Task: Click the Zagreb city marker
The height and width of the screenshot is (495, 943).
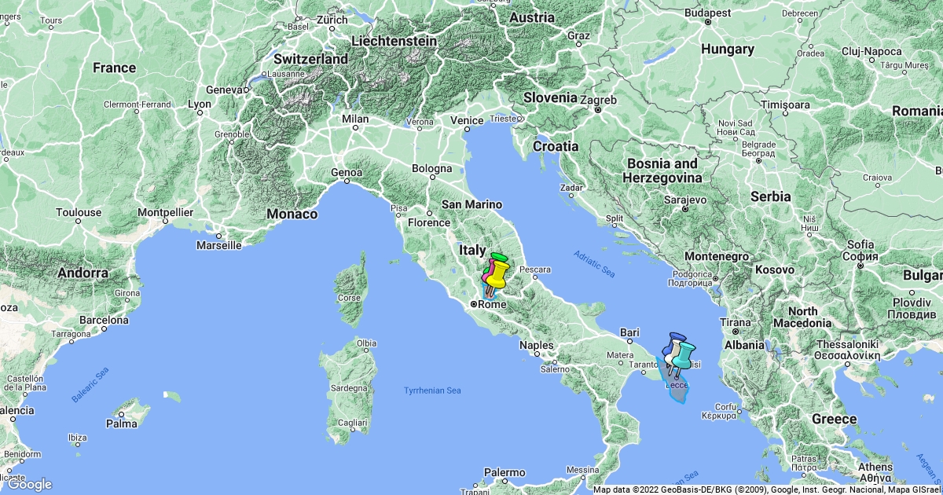Action: (x=597, y=109)
